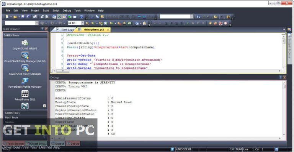Click the highlighted circle icon in top toolbar

[59, 17]
